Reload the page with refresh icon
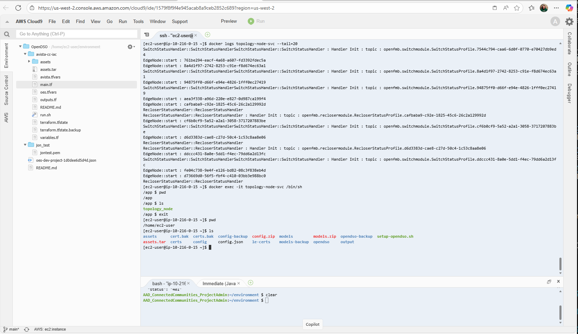 click(18, 8)
